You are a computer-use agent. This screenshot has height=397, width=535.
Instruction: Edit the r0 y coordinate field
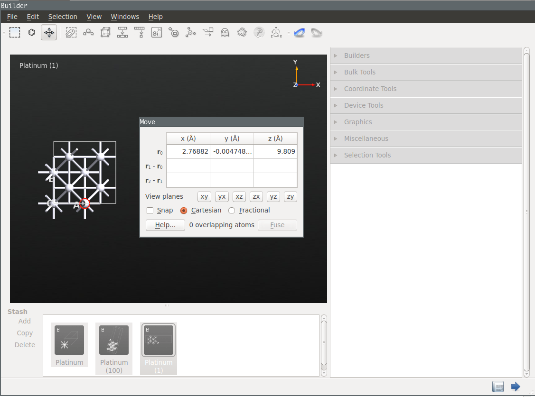point(232,152)
